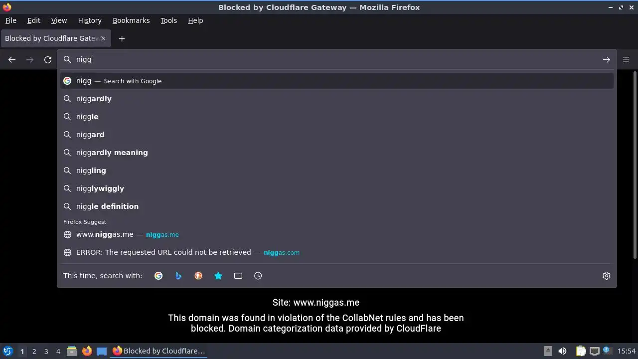
Task: Click the Firefox logo in title bar
Action: click(x=7, y=7)
